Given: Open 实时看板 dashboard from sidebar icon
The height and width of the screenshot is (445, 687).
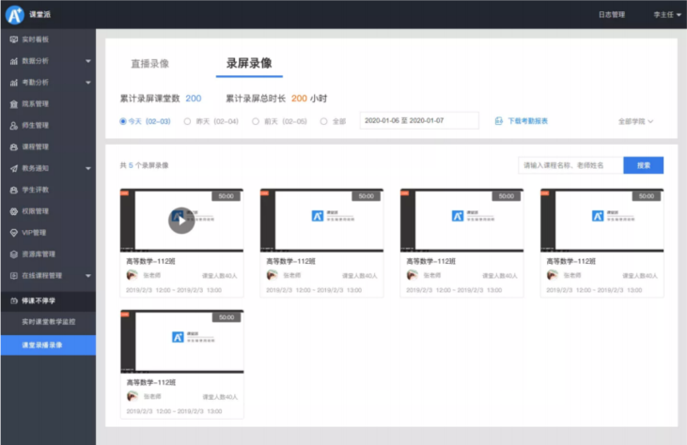Looking at the screenshot, I should [13, 39].
